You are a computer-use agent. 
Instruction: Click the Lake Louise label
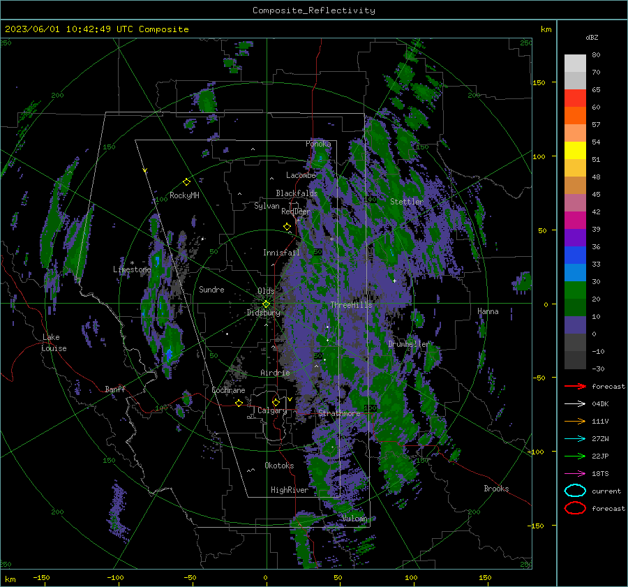pyautogui.click(x=54, y=343)
